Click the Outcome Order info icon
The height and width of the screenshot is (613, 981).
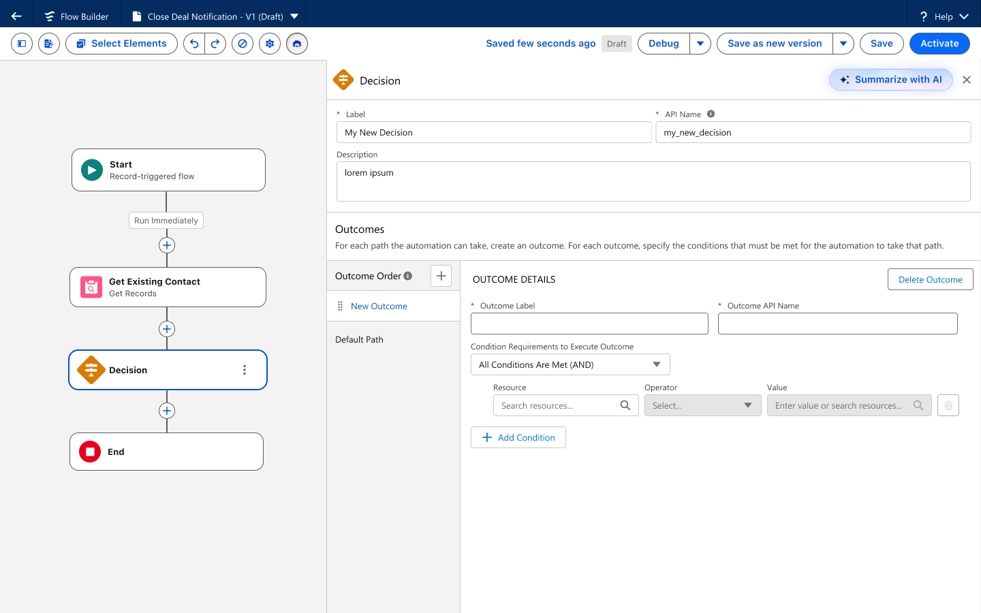pos(408,276)
